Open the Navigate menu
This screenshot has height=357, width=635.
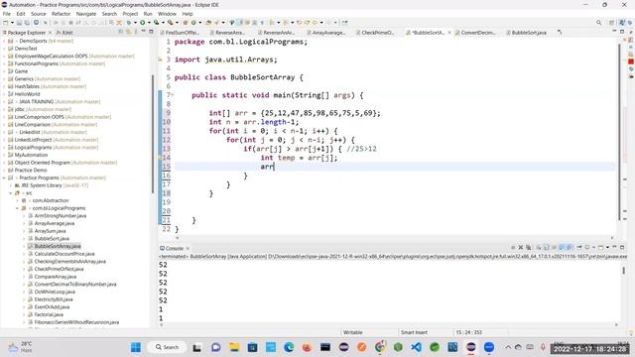(86, 14)
